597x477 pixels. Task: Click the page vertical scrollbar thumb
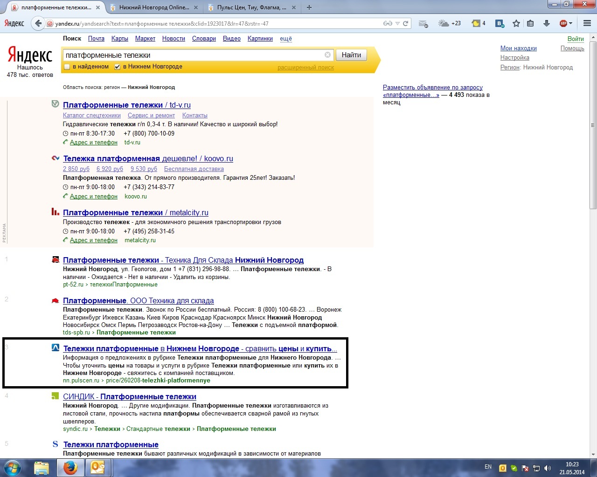tap(593, 125)
